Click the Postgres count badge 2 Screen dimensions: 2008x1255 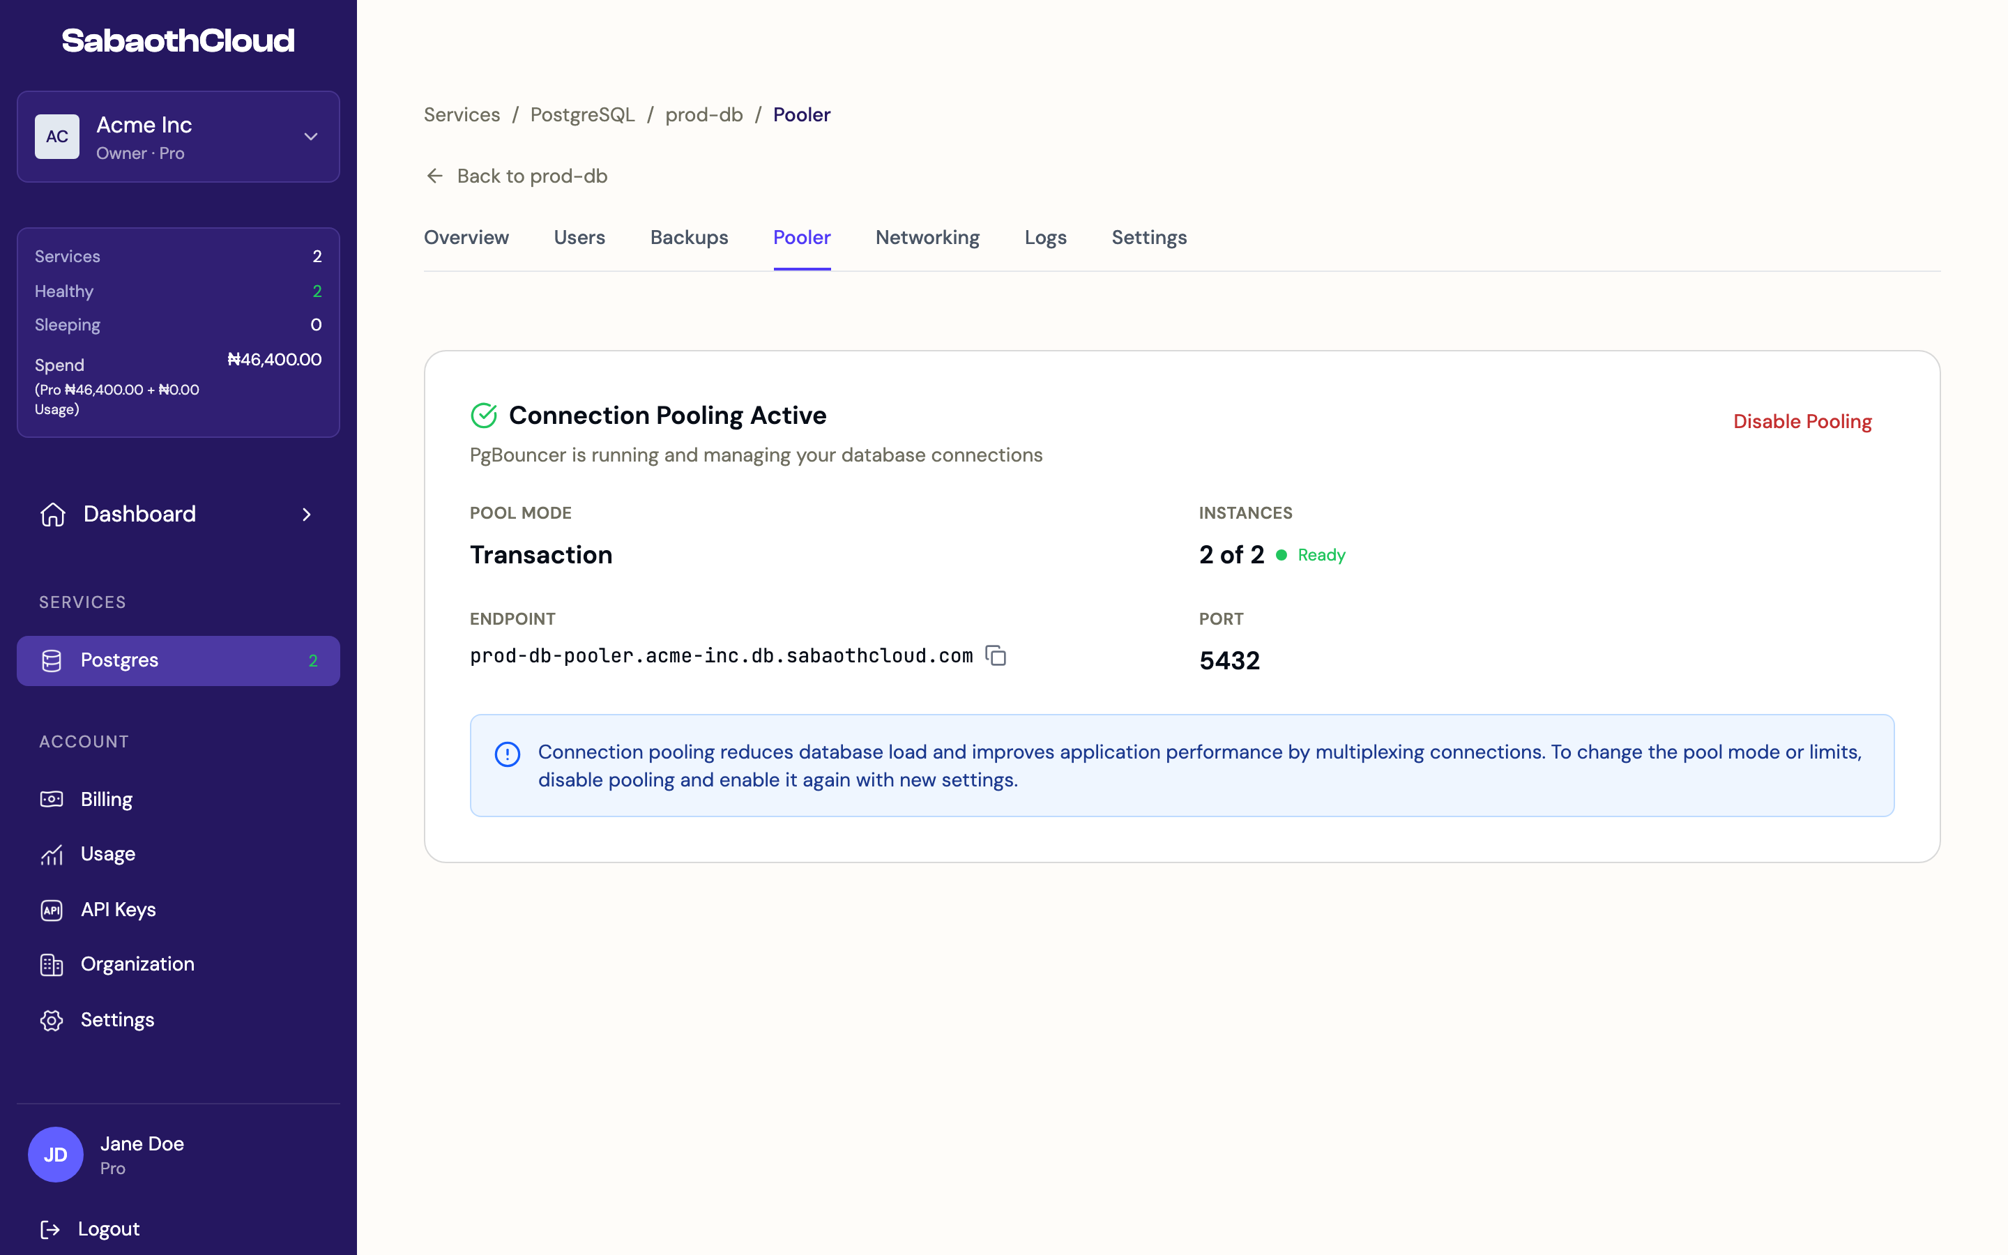click(x=313, y=661)
